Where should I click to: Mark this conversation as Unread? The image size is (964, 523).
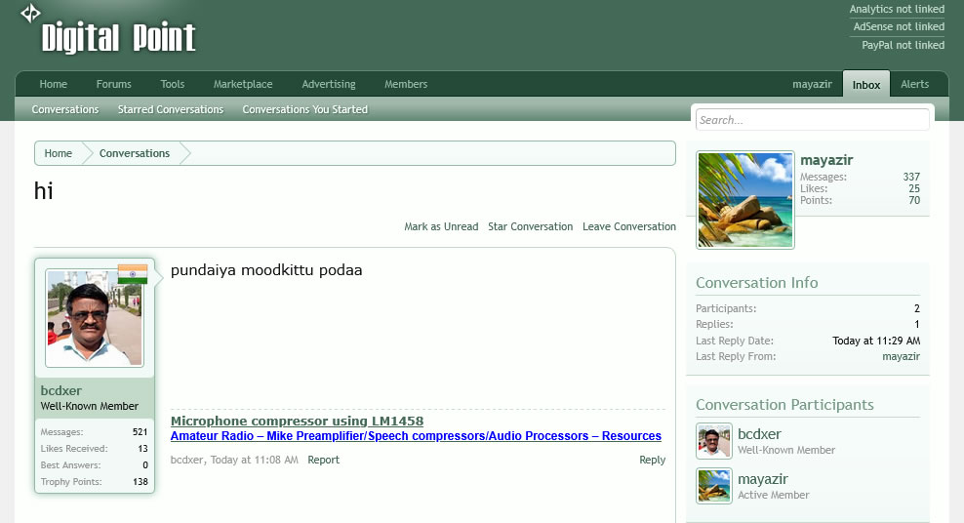441,226
